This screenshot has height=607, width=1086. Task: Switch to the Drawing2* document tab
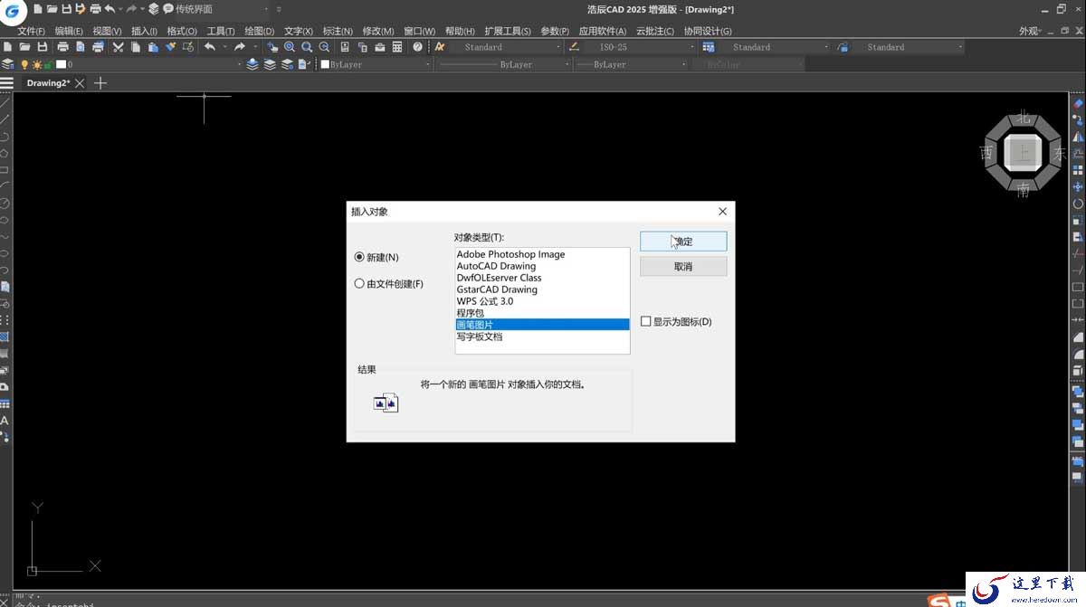pos(48,83)
